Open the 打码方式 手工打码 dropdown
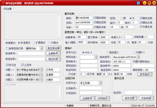 [100, 83]
